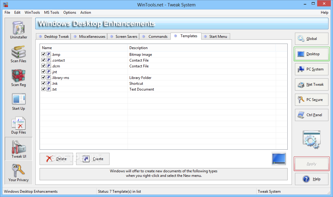This screenshot has height=197, width=333.
Task: Disable the .lnk template checkbox
Action: click(43, 83)
